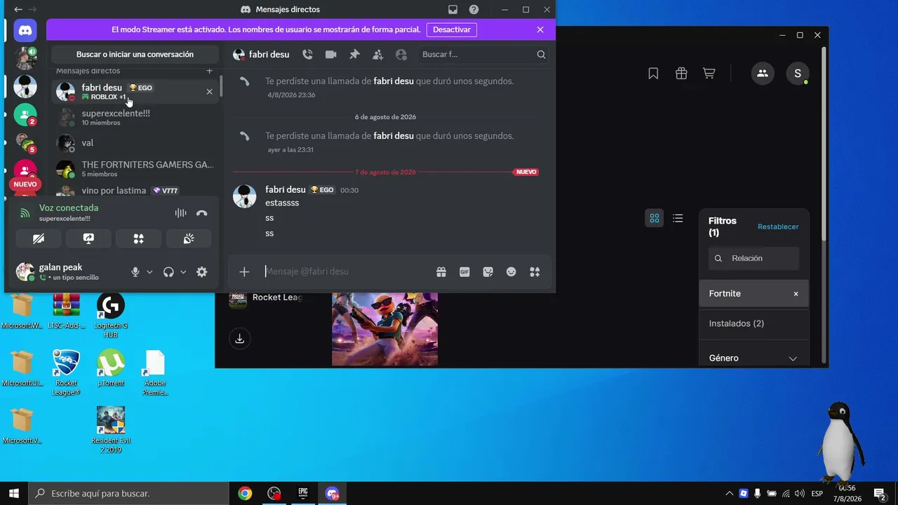The image size is (898, 505).
Task: Attach a file with the plus button
Action: [244, 272]
